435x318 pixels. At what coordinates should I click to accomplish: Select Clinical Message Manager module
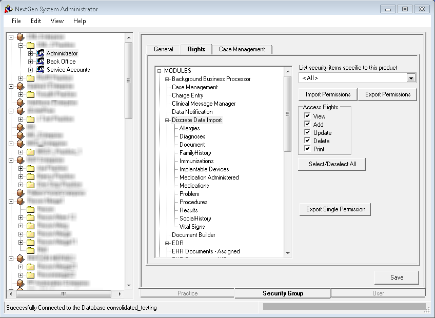coord(204,104)
